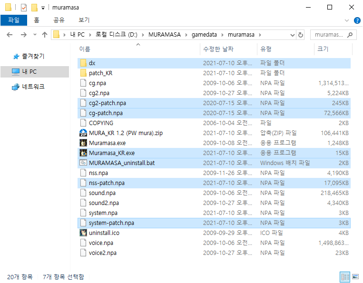Open the 파일 menu tab
This screenshot has height=283, width=363.
click(14, 20)
